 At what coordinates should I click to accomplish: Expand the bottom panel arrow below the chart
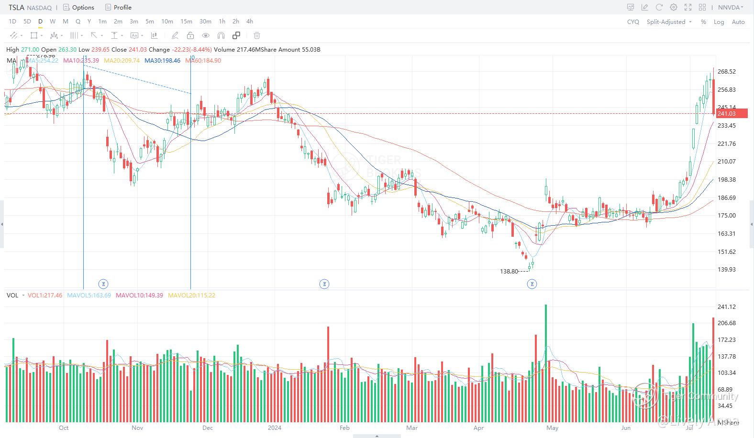[x=377, y=436]
